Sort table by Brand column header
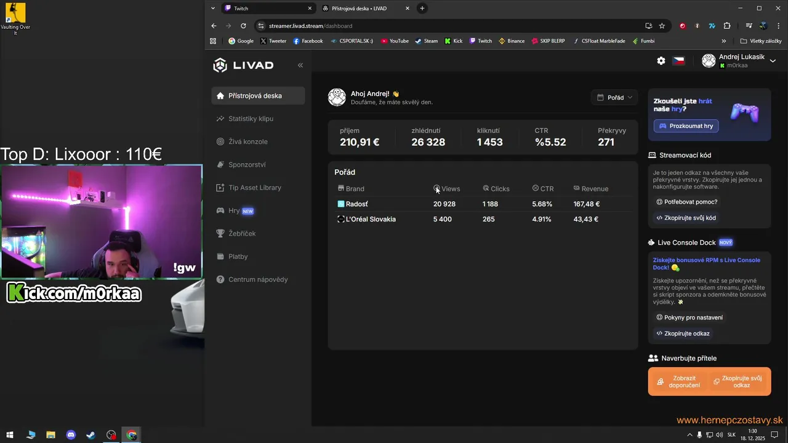The width and height of the screenshot is (788, 443). pos(351,189)
